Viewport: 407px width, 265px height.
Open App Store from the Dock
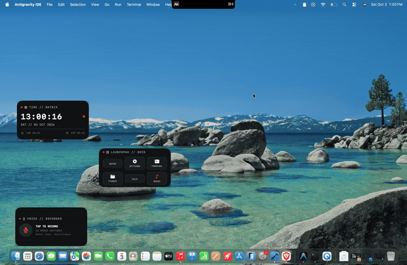(239, 256)
